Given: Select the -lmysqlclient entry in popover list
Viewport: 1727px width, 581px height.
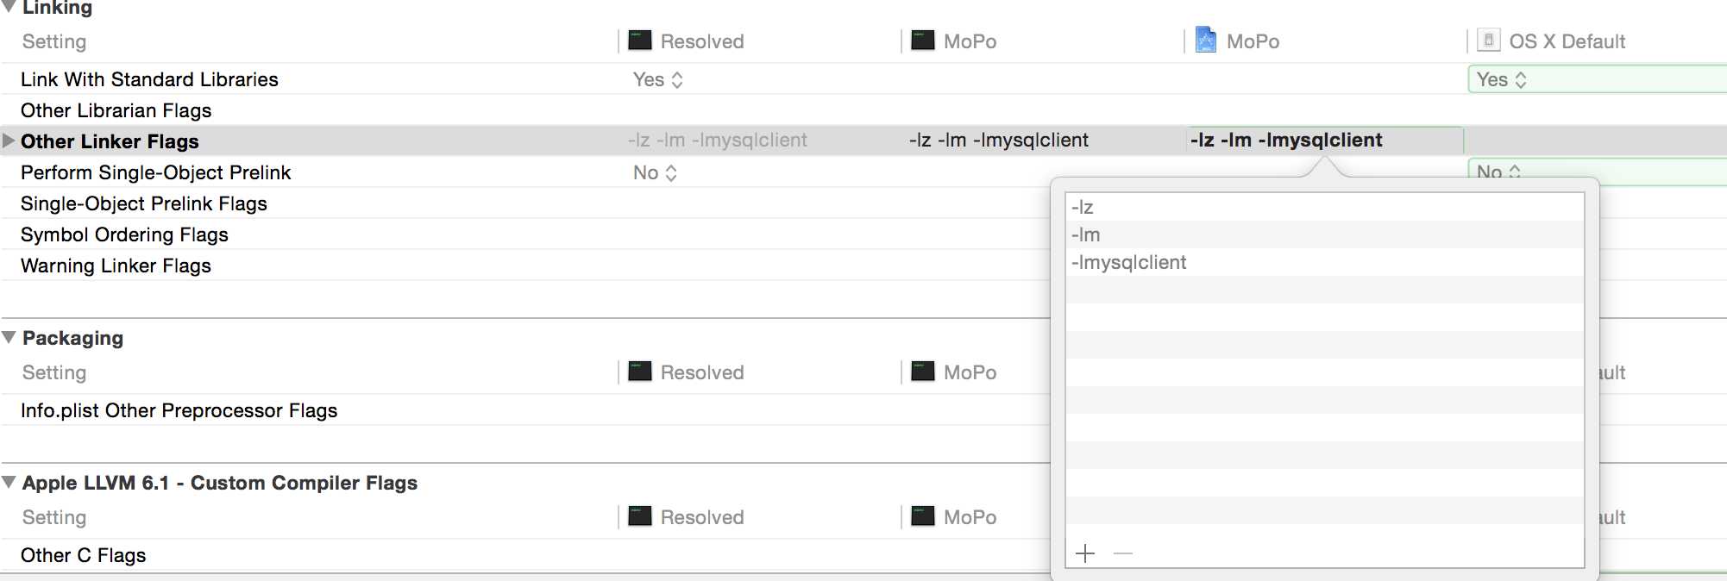Looking at the screenshot, I should [x=1324, y=262].
